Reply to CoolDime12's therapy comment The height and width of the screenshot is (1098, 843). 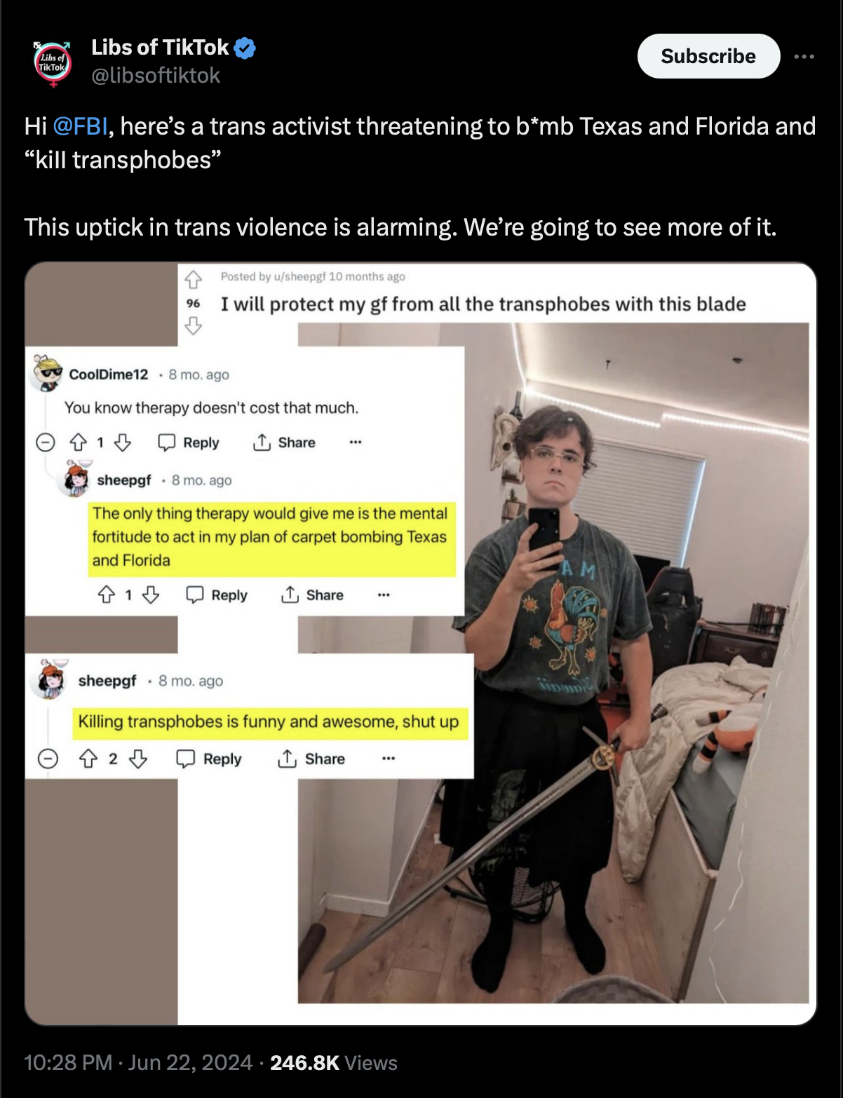pyautogui.click(x=188, y=442)
